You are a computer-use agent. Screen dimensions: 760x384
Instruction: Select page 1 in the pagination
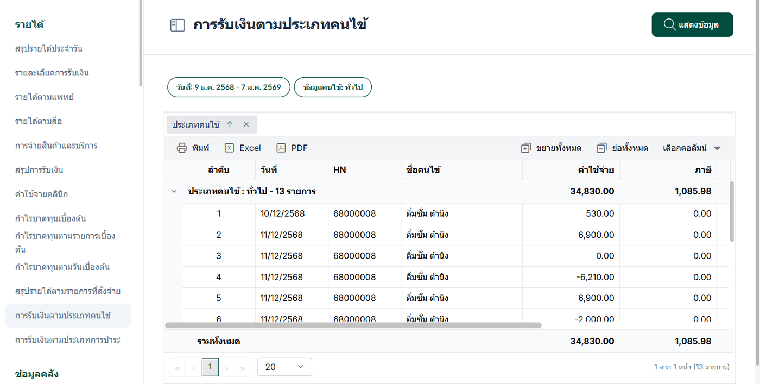(x=210, y=367)
